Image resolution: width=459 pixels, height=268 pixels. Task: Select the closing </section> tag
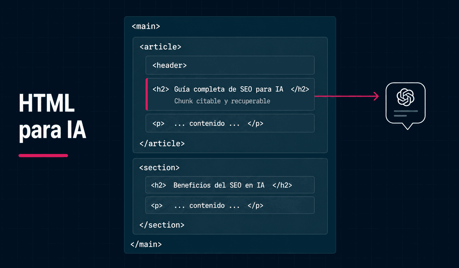[162, 225]
